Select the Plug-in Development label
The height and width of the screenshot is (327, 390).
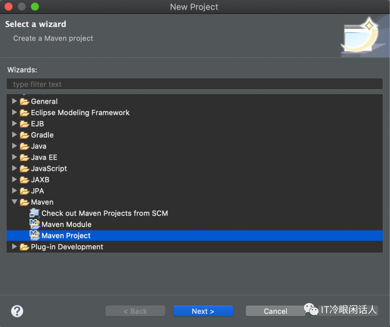tap(67, 247)
